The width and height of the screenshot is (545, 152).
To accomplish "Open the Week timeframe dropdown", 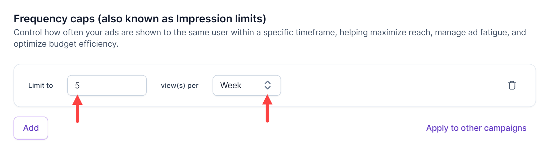I will click(x=246, y=85).
